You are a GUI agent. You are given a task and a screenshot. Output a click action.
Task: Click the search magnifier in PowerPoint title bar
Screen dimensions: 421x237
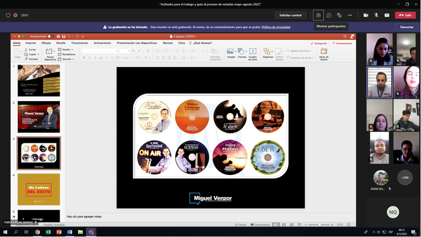point(345,36)
